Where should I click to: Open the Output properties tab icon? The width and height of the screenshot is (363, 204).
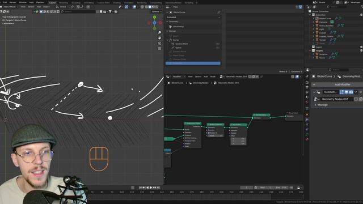(307, 87)
